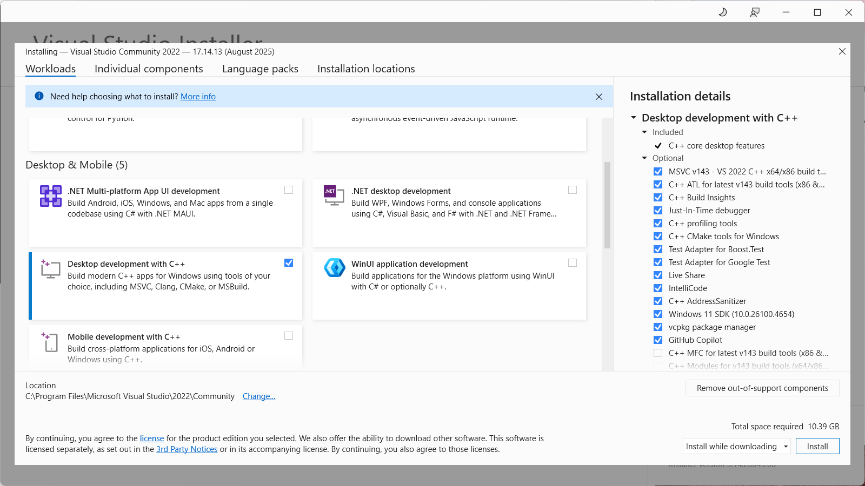Click the WinUI application development icon

click(334, 267)
